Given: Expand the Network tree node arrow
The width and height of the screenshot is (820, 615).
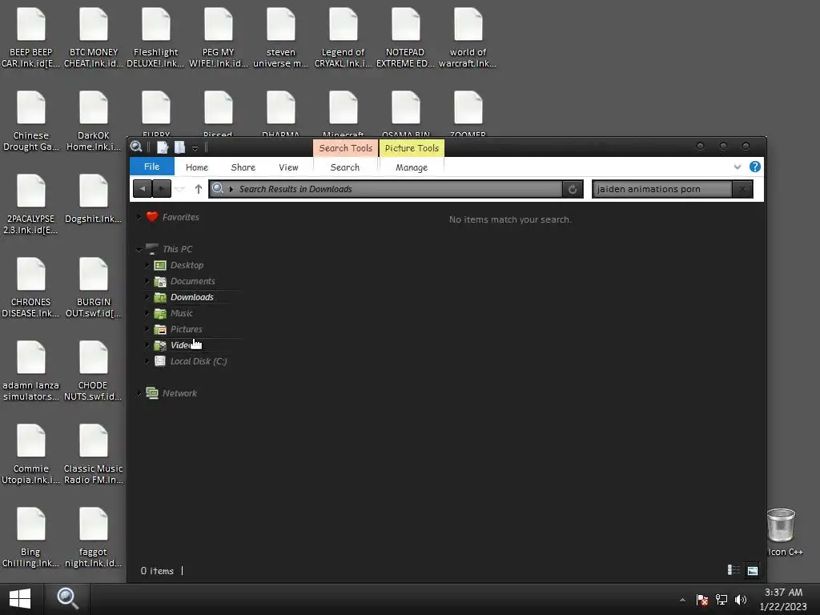Looking at the screenshot, I should [x=139, y=393].
